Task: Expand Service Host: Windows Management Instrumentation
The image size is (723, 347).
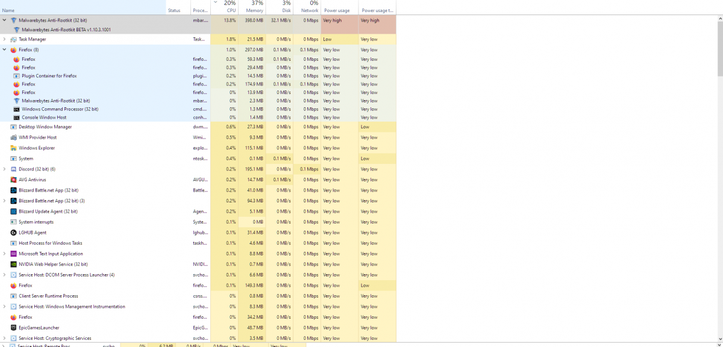Action: pyautogui.click(x=5, y=307)
